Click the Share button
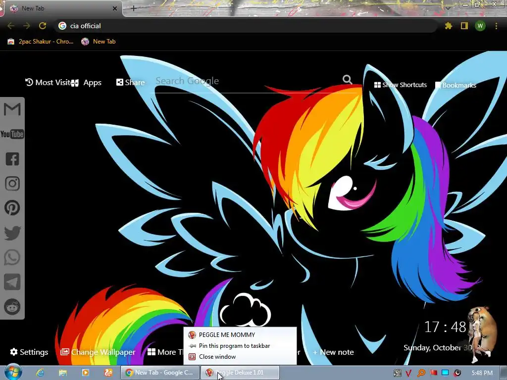Image resolution: width=507 pixels, height=380 pixels. coord(130,83)
